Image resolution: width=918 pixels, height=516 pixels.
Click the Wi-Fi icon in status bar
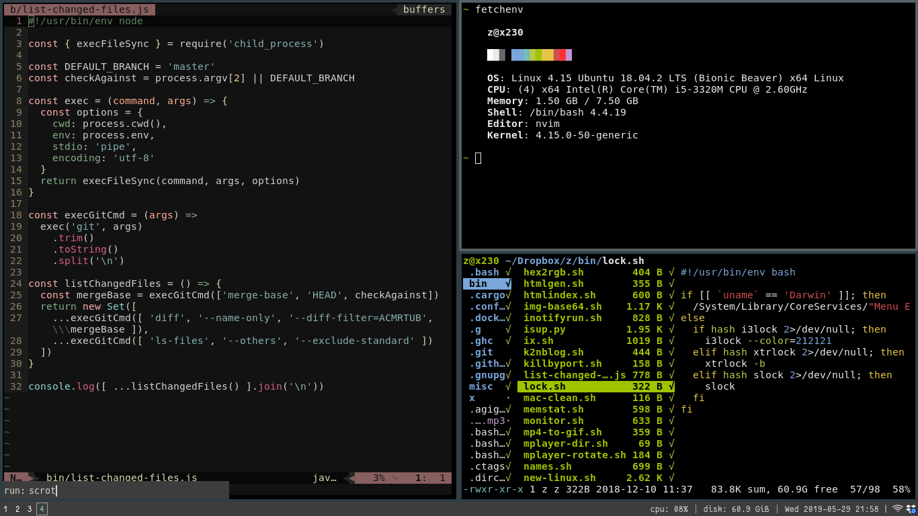(897, 509)
